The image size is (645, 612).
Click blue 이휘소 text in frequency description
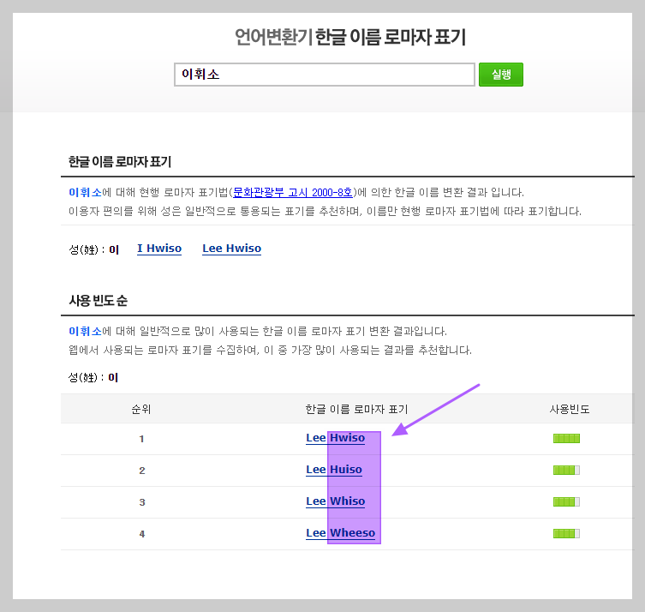click(85, 331)
